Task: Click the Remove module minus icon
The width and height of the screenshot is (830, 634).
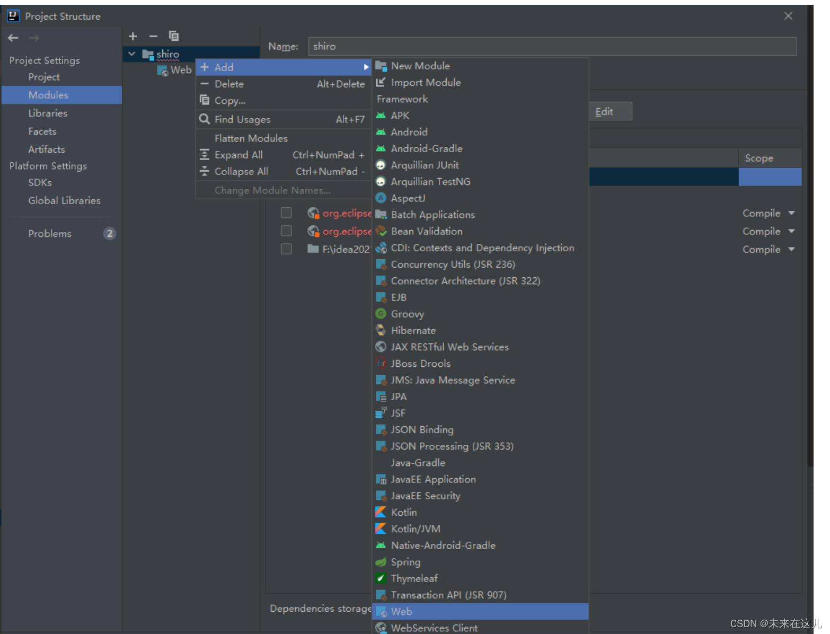Action: (x=153, y=36)
